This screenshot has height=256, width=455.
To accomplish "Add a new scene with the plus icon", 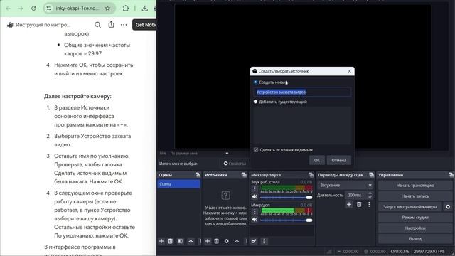I will (x=161, y=241).
